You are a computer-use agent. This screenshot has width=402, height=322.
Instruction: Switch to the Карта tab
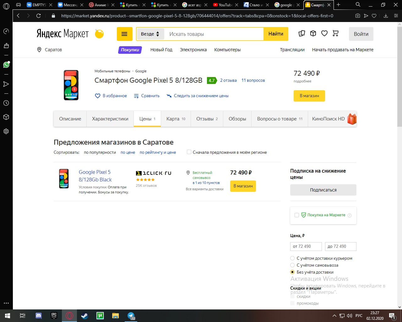pyautogui.click(x=176, y=119)
